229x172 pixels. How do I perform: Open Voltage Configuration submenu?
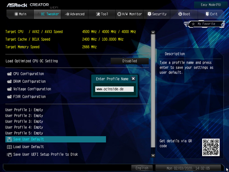(32, 89)
